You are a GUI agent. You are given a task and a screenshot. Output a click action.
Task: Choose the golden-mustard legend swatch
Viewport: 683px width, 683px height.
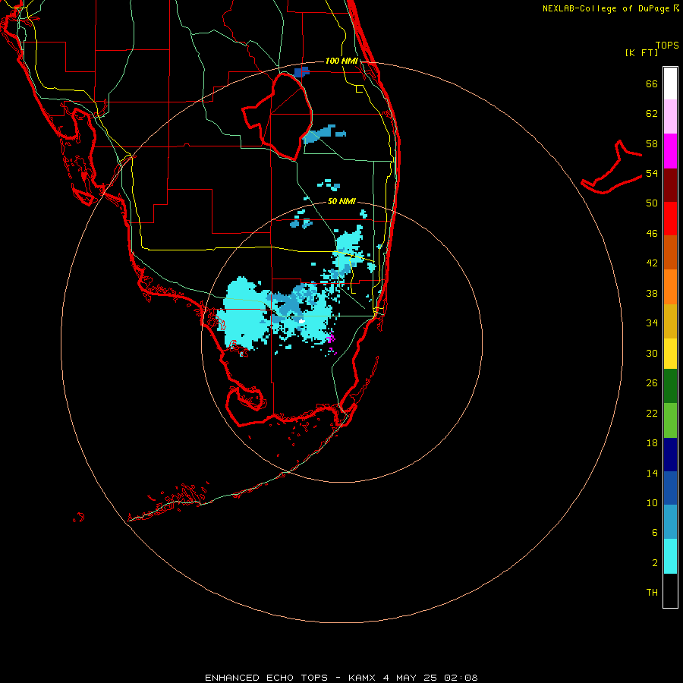tap(670, 322)
